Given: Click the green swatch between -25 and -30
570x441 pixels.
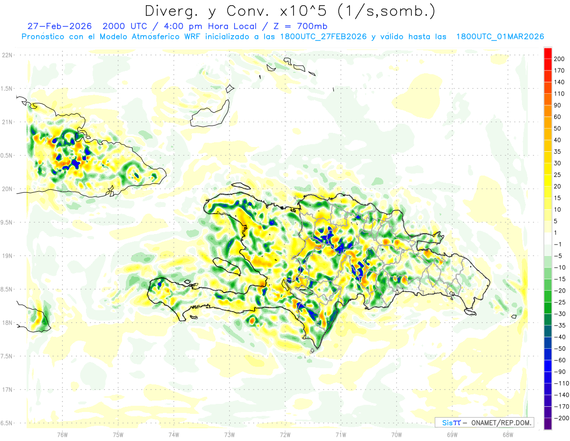Looking at the screenshot, I should 548,308.
